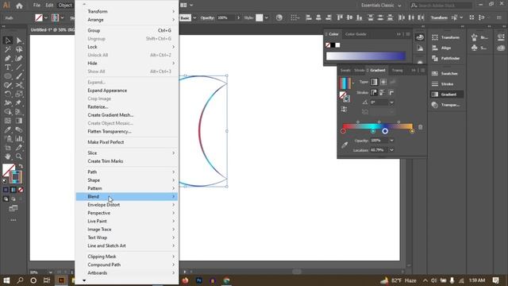Open Blend submenu in Object menu

pos(127,196)
